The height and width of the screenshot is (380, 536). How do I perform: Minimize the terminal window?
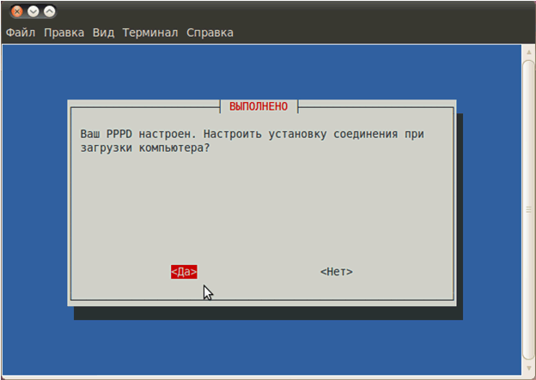(33, 12)
